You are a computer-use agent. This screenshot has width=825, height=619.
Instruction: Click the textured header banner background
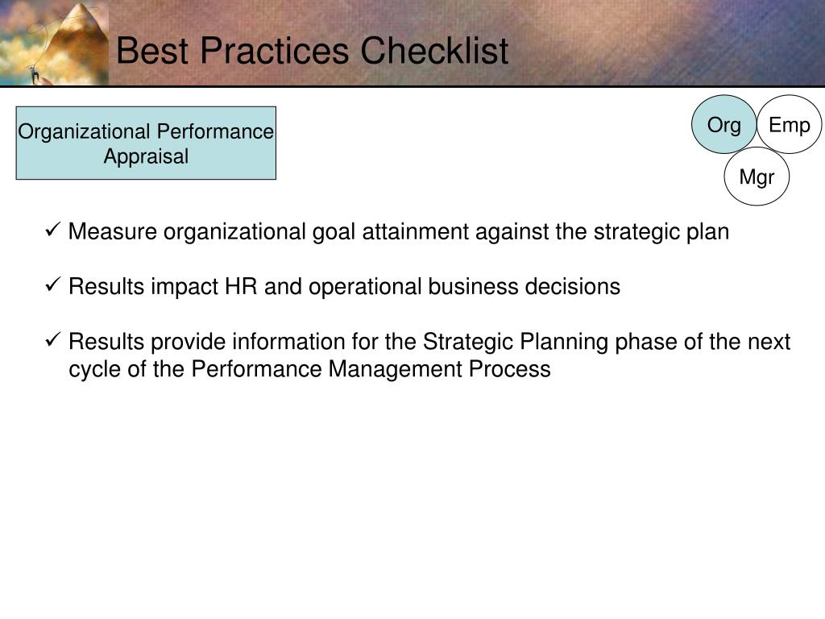(657, 42)
